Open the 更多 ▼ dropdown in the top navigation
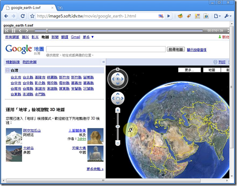 (x=88, y=37)
